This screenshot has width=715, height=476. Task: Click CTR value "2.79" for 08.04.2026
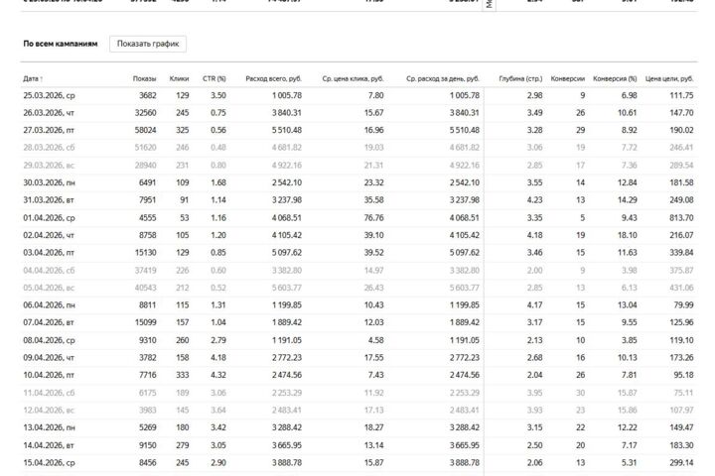[x=218, y=340]
